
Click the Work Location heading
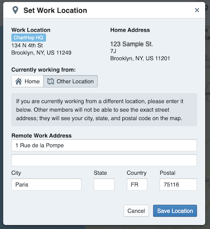pyautogui.click(x=31, y=30)
